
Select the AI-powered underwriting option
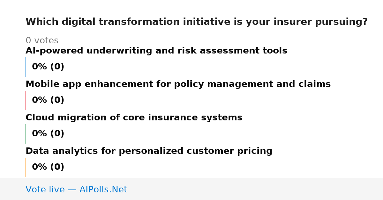[156, 51]
